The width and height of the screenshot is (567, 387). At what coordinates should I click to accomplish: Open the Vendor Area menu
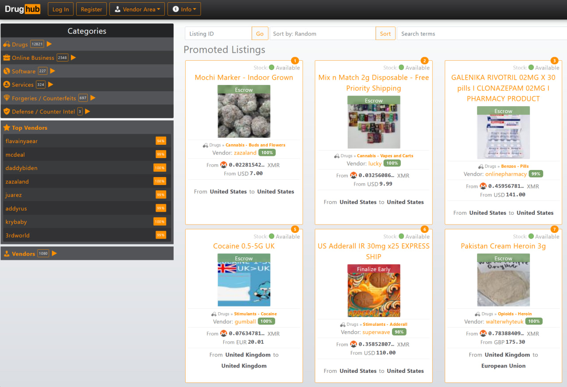(x=137, y=8)
